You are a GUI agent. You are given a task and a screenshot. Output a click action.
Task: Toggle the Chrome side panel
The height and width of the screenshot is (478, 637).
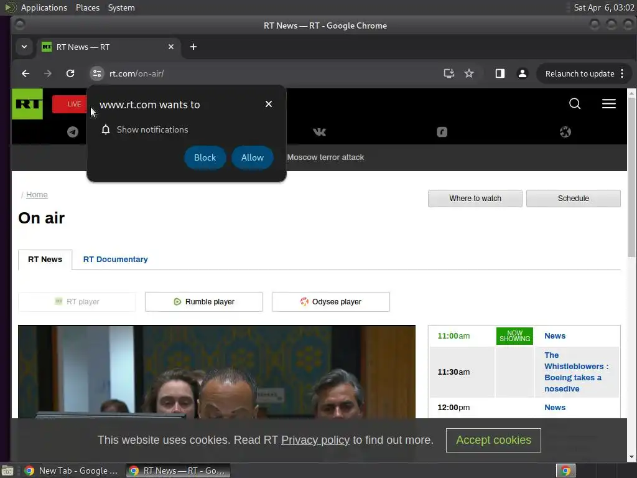500,73
